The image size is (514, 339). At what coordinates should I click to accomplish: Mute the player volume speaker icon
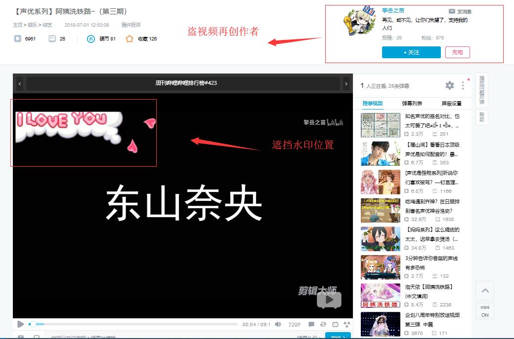pos(278,324)
